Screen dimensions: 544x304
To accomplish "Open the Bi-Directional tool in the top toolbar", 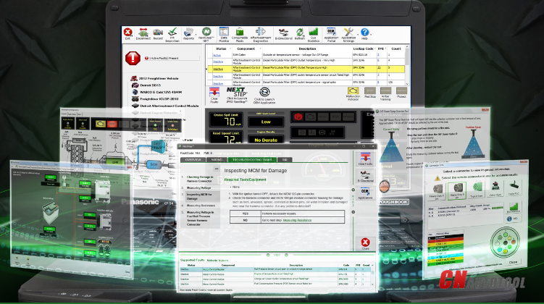I will (x=283, y=34).
